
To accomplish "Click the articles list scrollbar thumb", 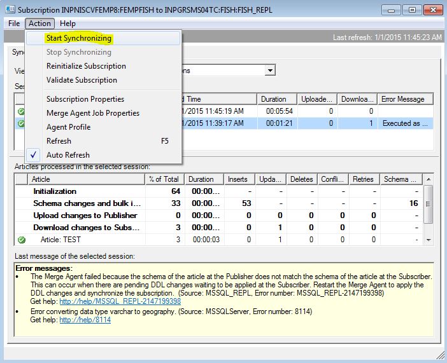I will [428, 204].
